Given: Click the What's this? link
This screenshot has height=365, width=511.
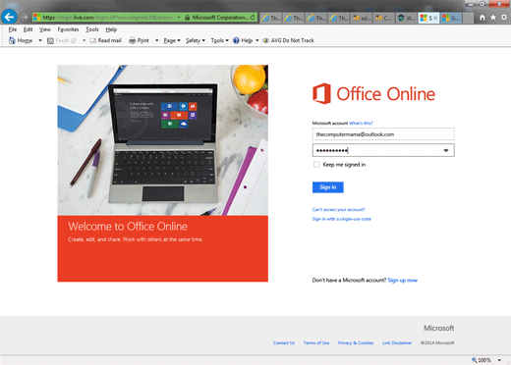Looking at the screenshot, I should 361,123.
